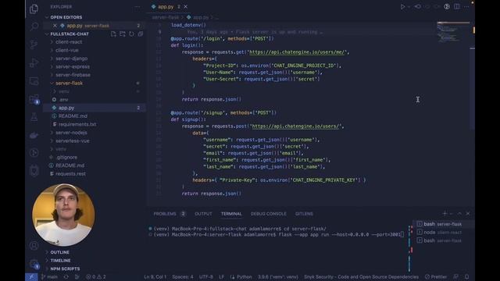This screenshot has width=500, height=281.
Task: Open the Docker view
Action: pyautogui.click(x=34, y=135)
